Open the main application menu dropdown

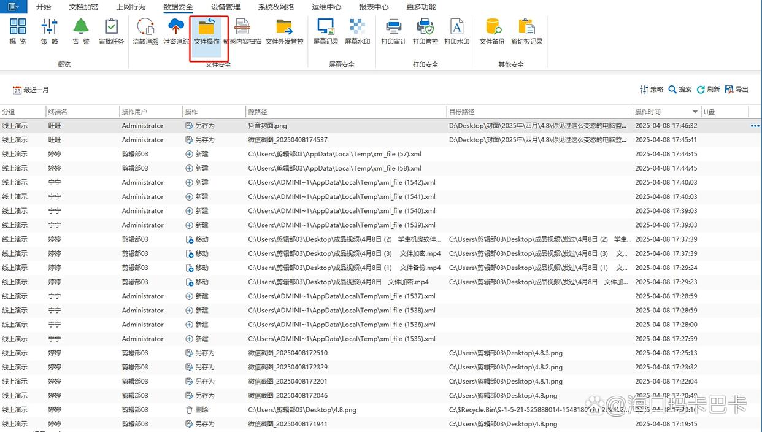[13, 7]
